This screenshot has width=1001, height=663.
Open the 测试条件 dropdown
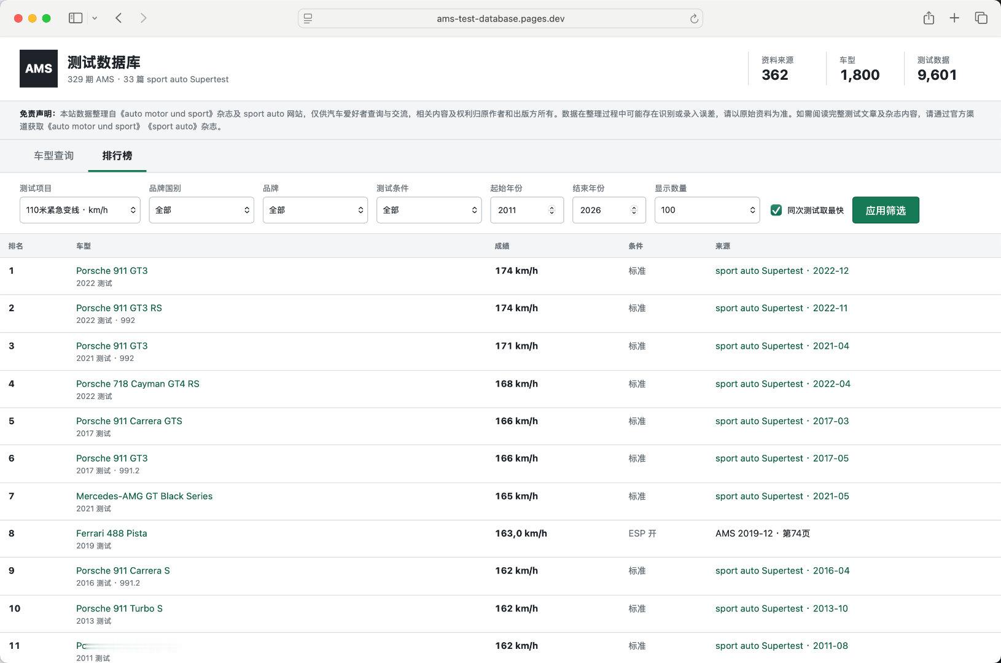pyautogui.click(x=429, y=210)
